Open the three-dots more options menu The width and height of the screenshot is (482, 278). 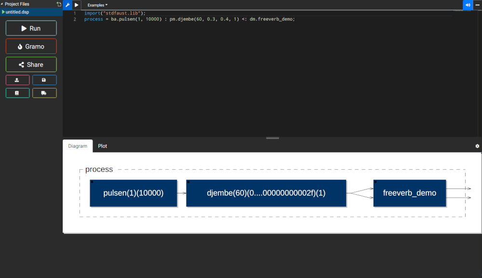tap(477, 5)
